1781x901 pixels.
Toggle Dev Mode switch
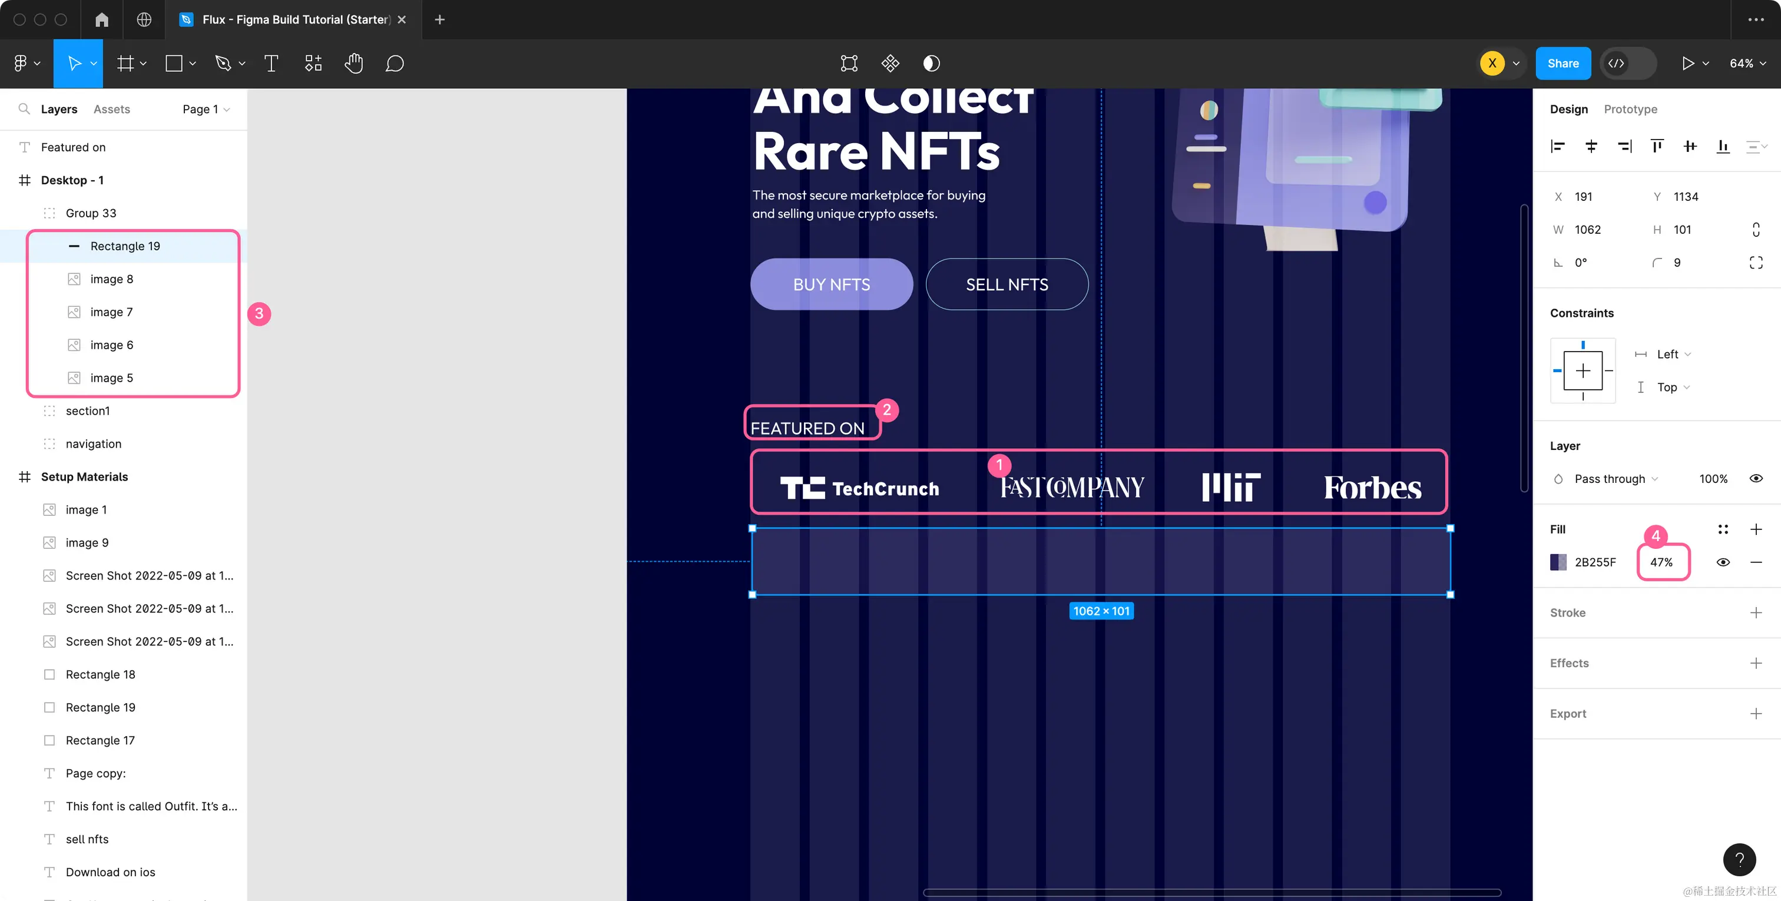[1628, 63]
